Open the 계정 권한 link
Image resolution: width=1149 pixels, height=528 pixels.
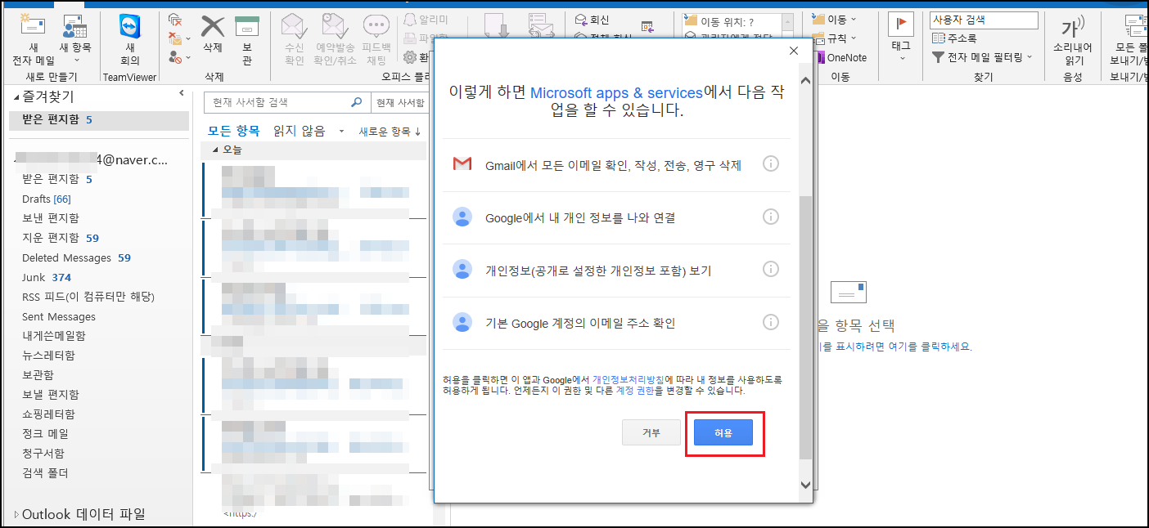(635, 391)
